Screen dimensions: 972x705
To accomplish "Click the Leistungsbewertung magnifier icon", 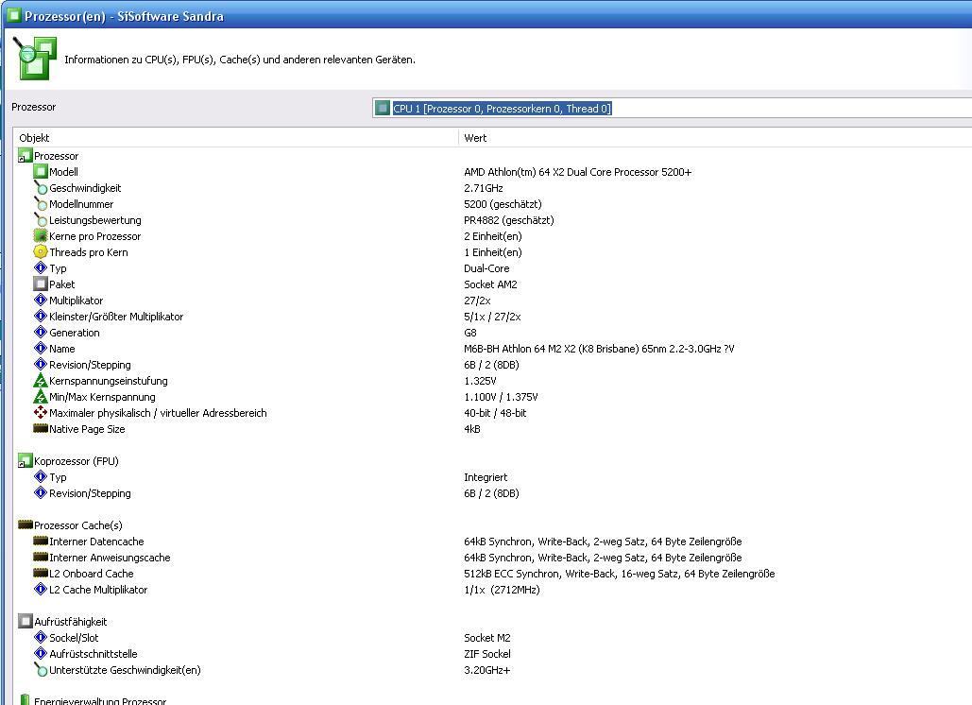I will pos(41,219).
